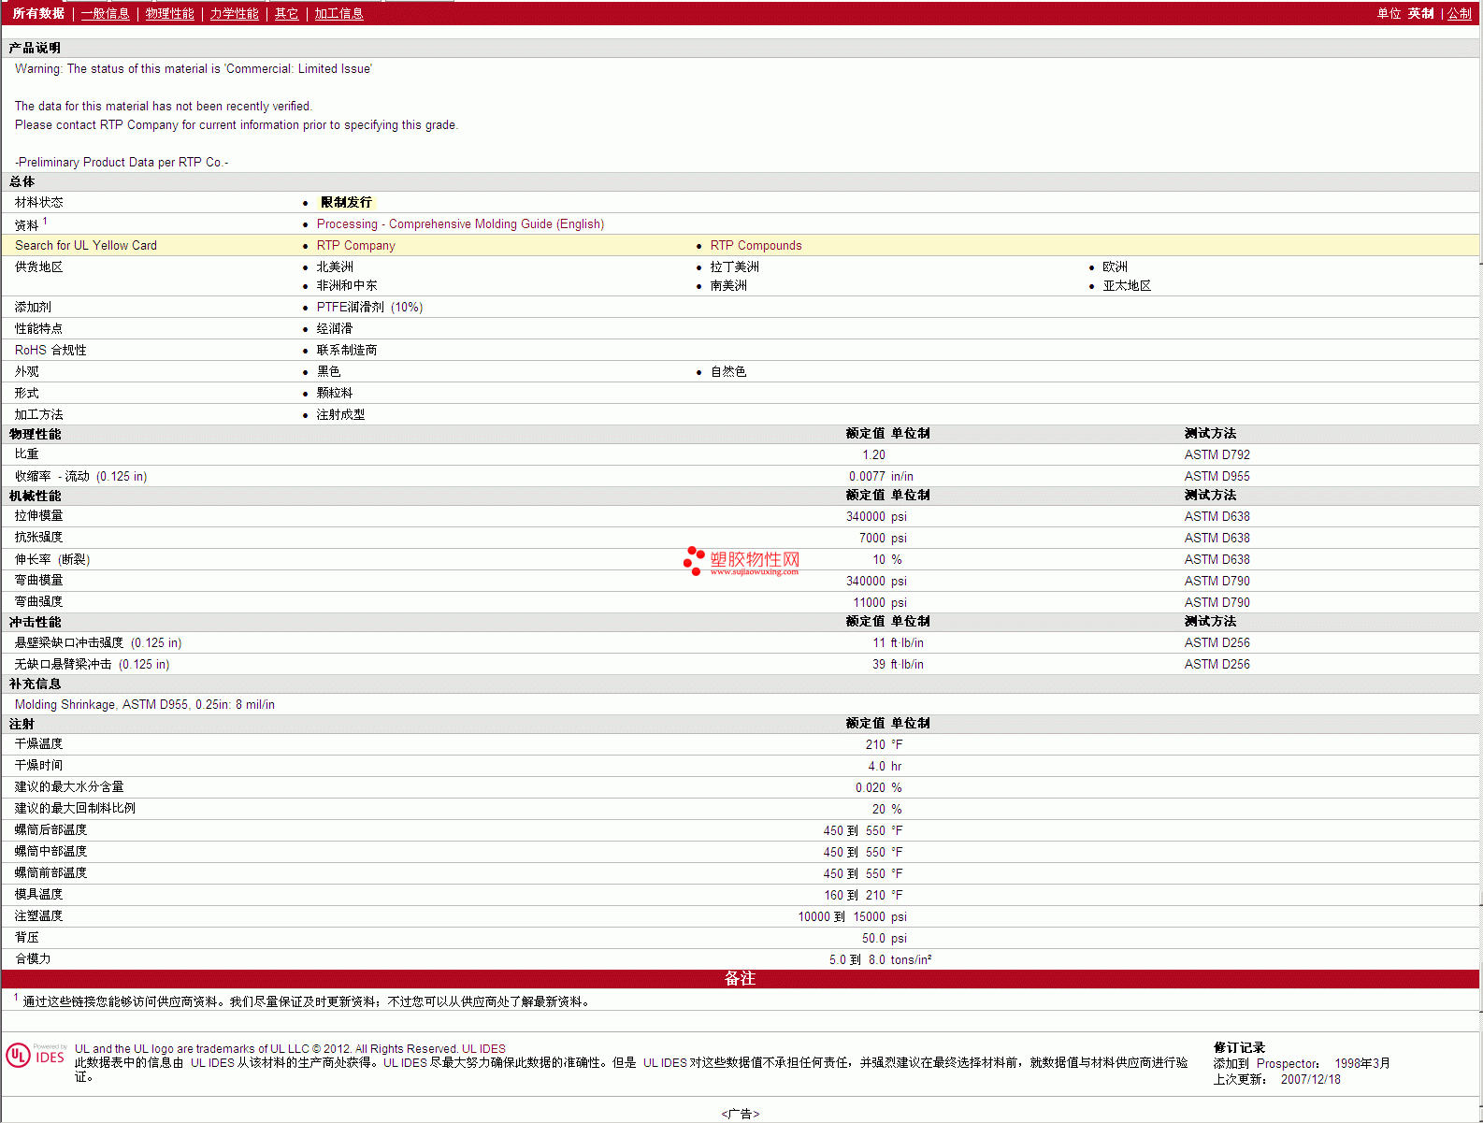The image size is (1483, 1123).
Task: Click the 机械性能 section heading
Action: [36, 496]
